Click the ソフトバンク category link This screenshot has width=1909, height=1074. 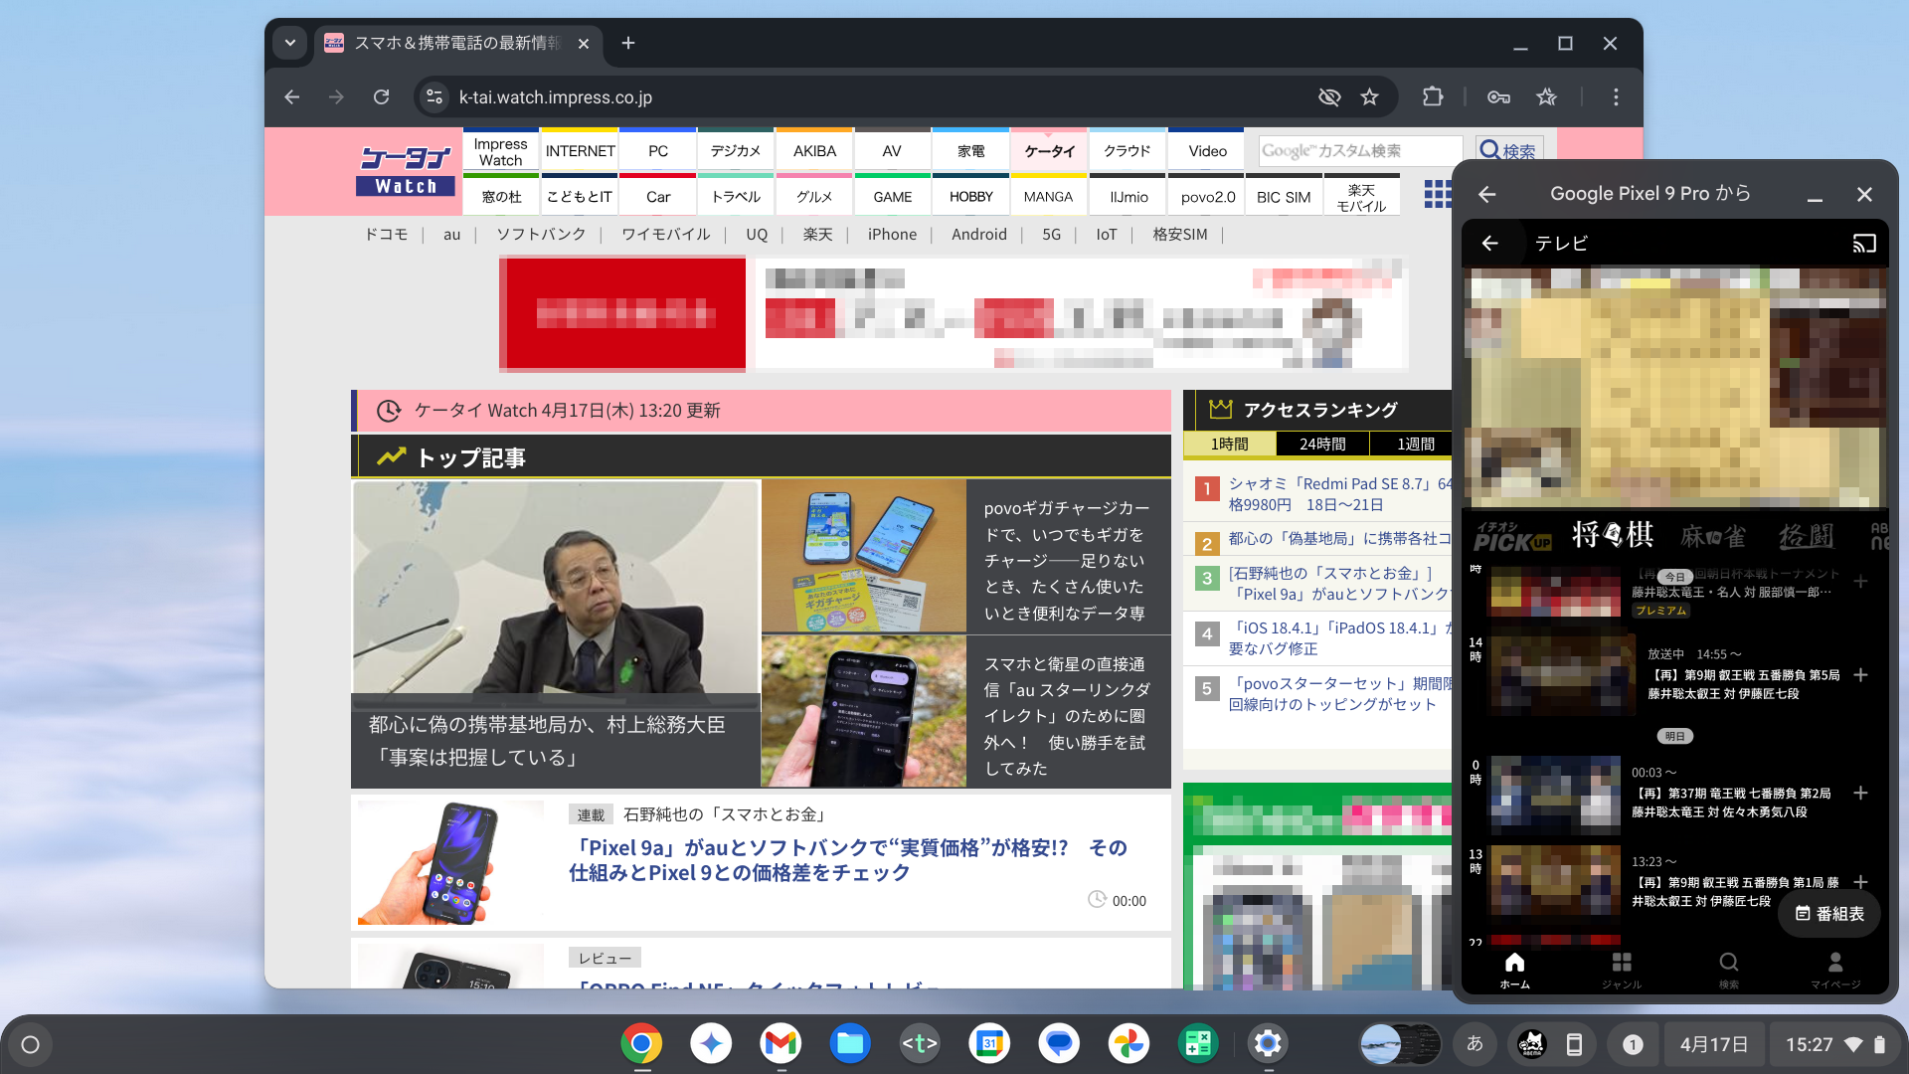point(541,235)
